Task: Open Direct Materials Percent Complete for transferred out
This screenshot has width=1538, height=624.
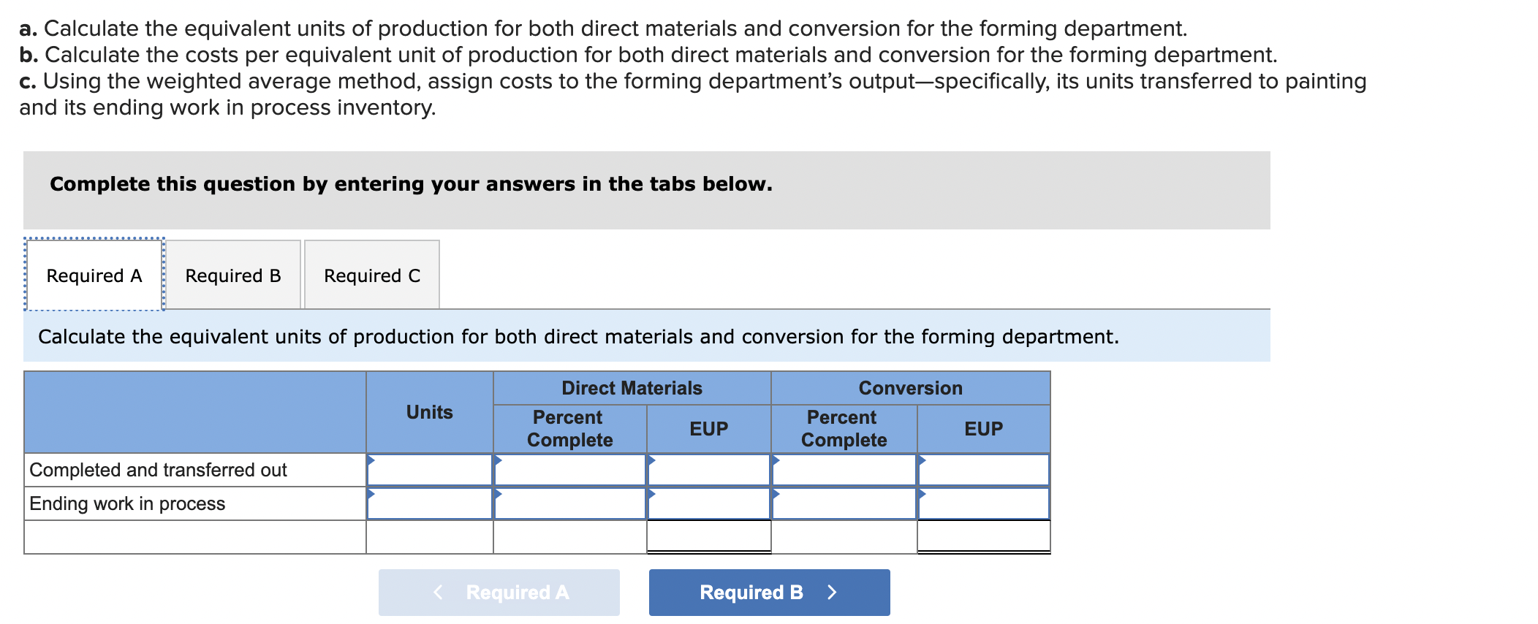Action: (569, 470)
